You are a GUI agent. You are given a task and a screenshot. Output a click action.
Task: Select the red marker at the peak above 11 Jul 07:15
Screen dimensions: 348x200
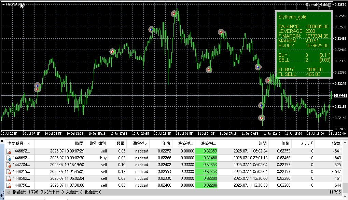(x=221, y=32)
